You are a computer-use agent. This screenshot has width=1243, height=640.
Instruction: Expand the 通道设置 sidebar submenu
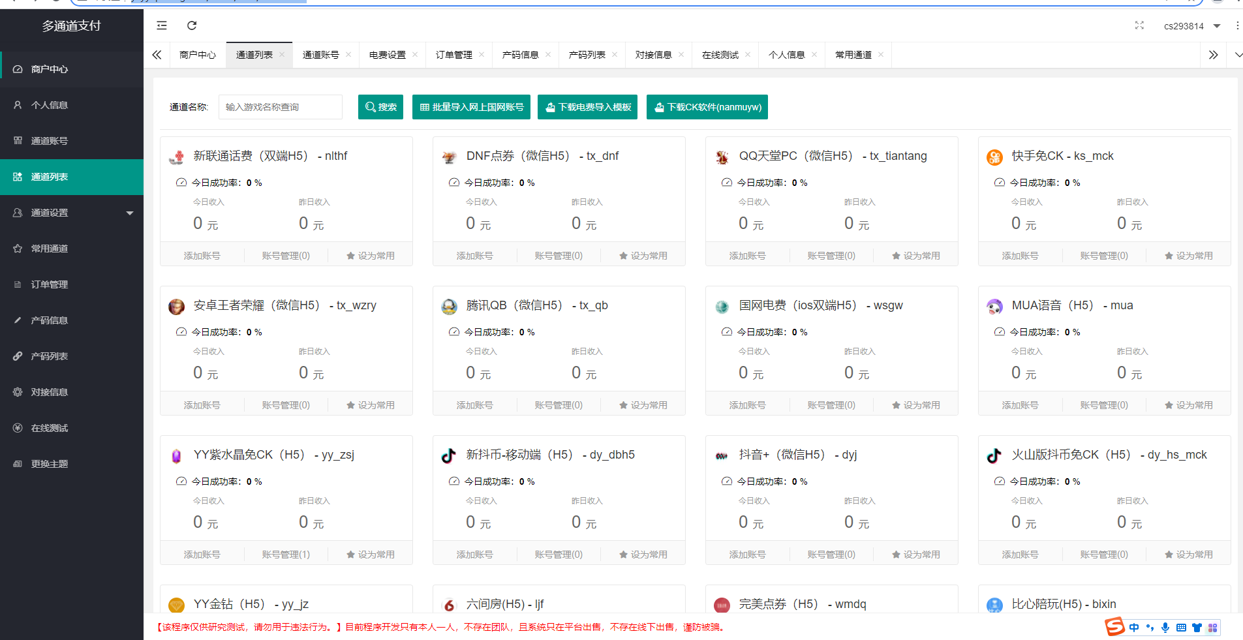[72, 213]
